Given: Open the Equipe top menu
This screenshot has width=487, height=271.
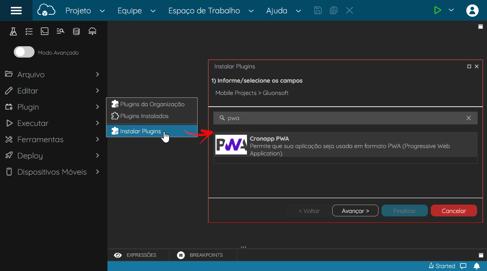Looking at the screenshot, I should pyautogui.click(x=137, y=10).
